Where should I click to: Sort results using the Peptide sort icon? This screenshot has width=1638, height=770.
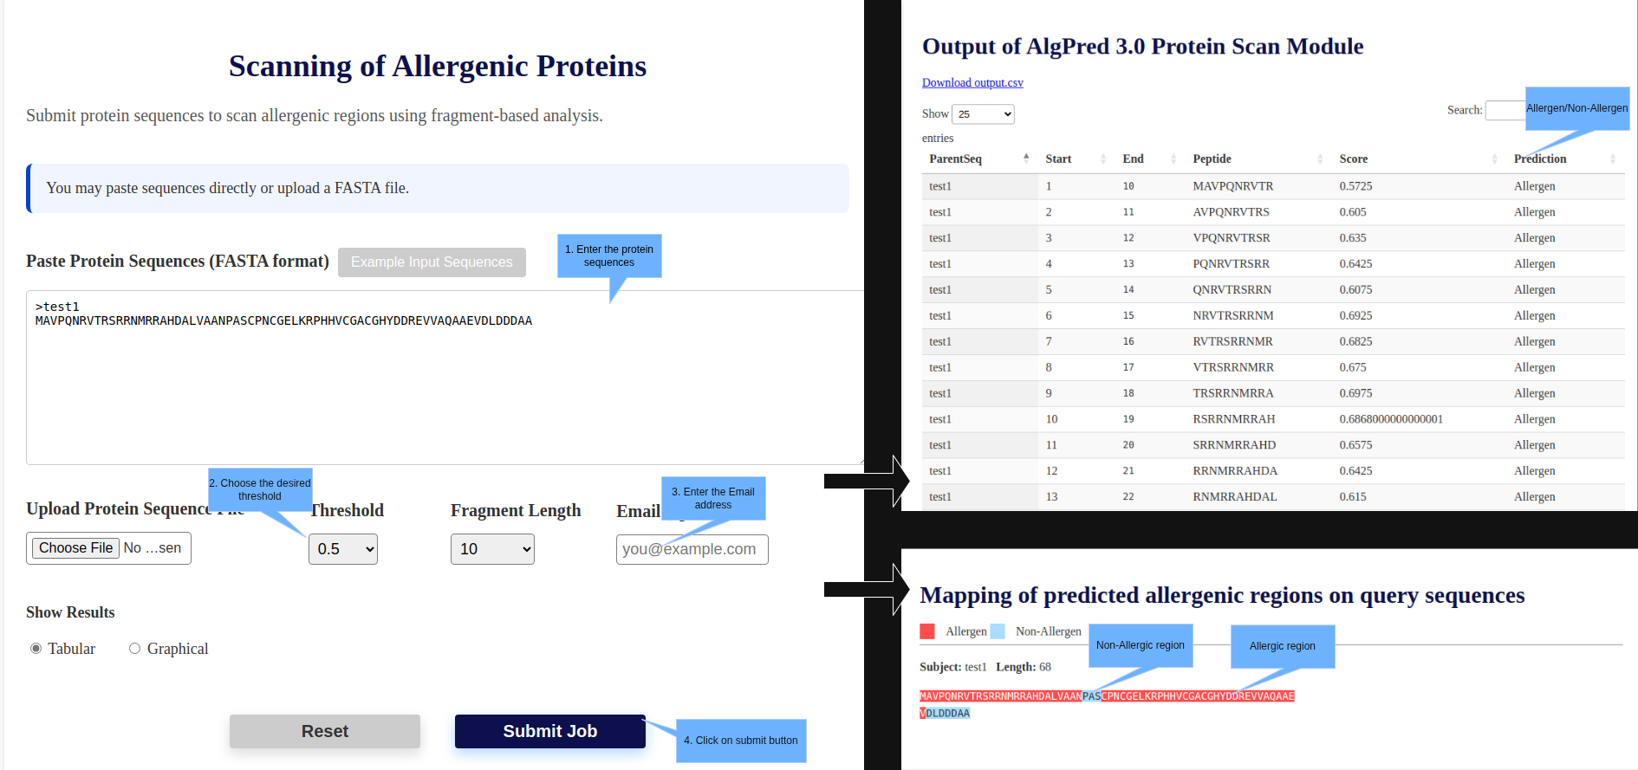coord(1320,159)
